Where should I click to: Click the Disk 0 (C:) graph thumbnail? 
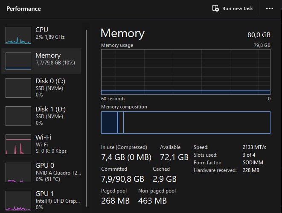(x=18, y=88)
